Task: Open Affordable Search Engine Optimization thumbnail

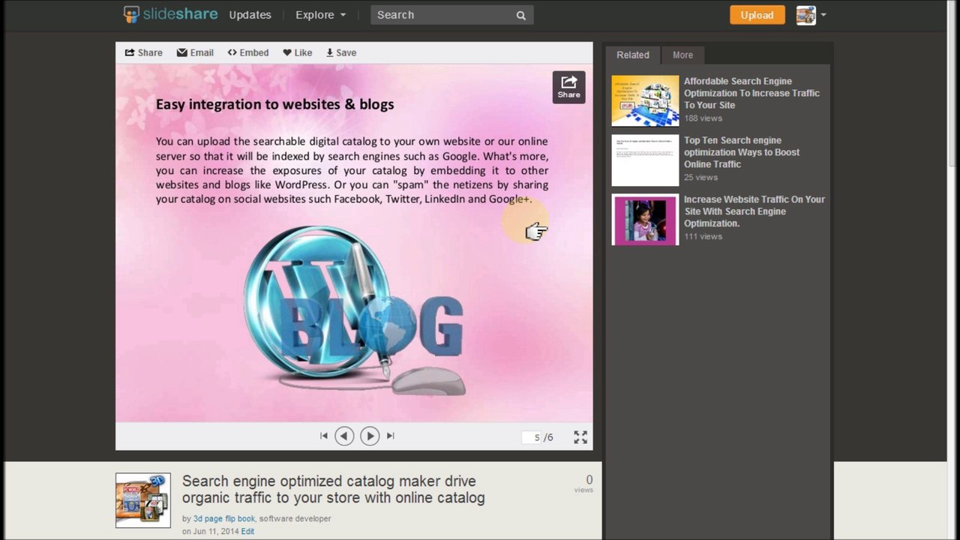Action: point(645,100)
